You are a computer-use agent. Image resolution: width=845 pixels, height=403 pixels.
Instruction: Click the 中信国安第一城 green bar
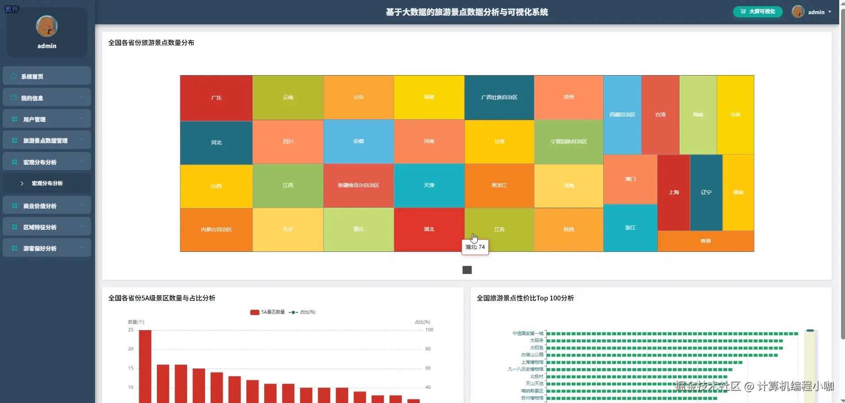click(672, 334)
